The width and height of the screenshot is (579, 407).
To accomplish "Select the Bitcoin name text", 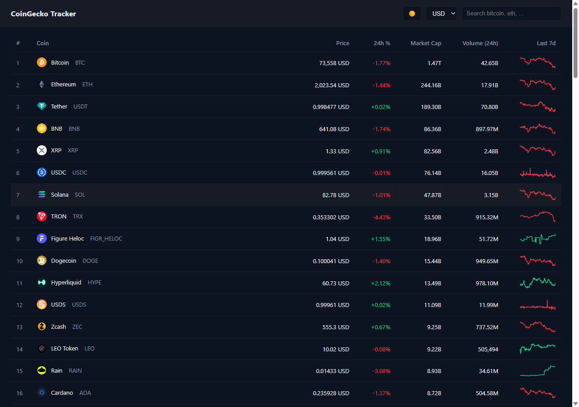I will 60,62.
